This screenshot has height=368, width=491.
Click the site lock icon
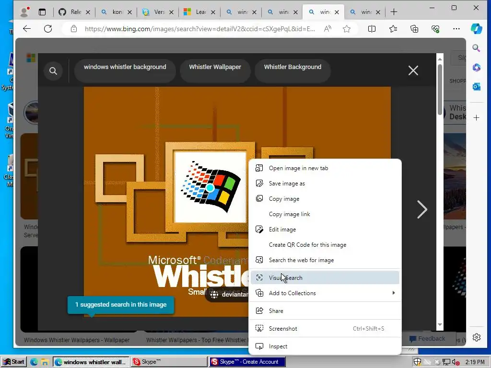coord(73,29)
